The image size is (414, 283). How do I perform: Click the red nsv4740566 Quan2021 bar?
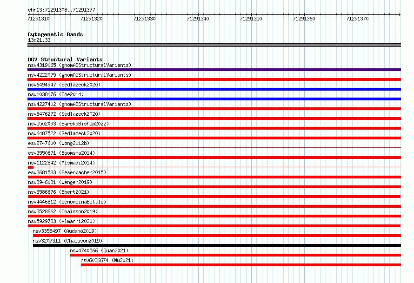click(x=235, y=255)
